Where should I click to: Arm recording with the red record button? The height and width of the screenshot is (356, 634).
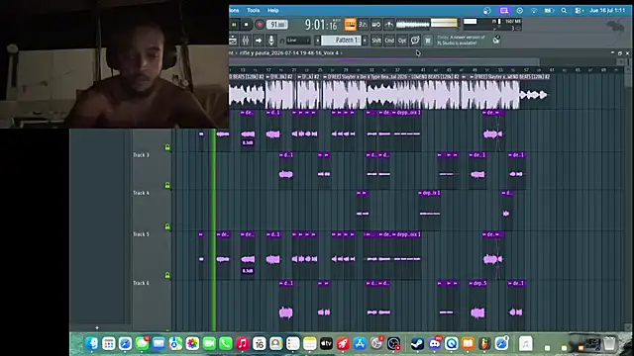tap(260, 25)
